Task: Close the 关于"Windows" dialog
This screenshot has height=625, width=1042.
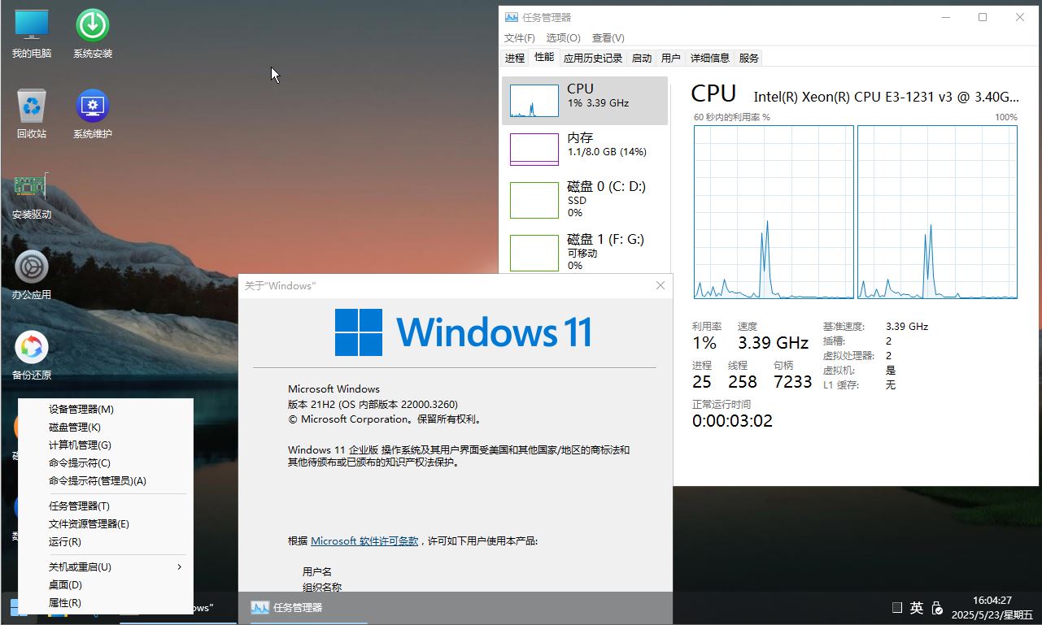Action: (660, 285)
